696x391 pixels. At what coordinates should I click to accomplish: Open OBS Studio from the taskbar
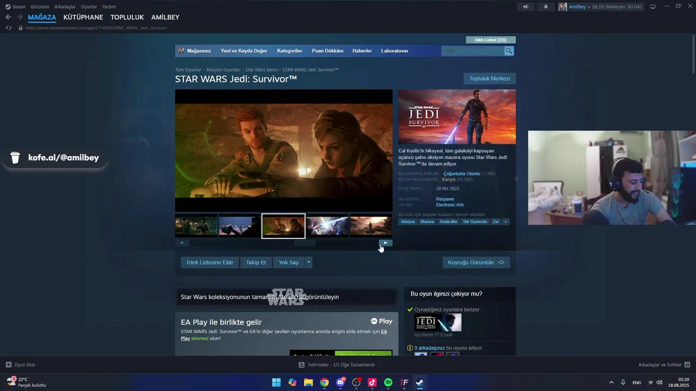[x=356, y=382]
